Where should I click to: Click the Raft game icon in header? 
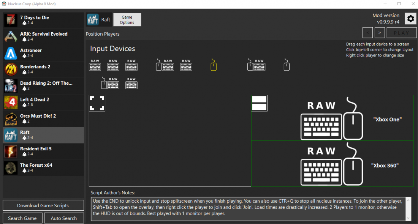[x=93, y=20]
